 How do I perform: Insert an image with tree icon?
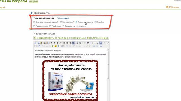coord(53,46)
